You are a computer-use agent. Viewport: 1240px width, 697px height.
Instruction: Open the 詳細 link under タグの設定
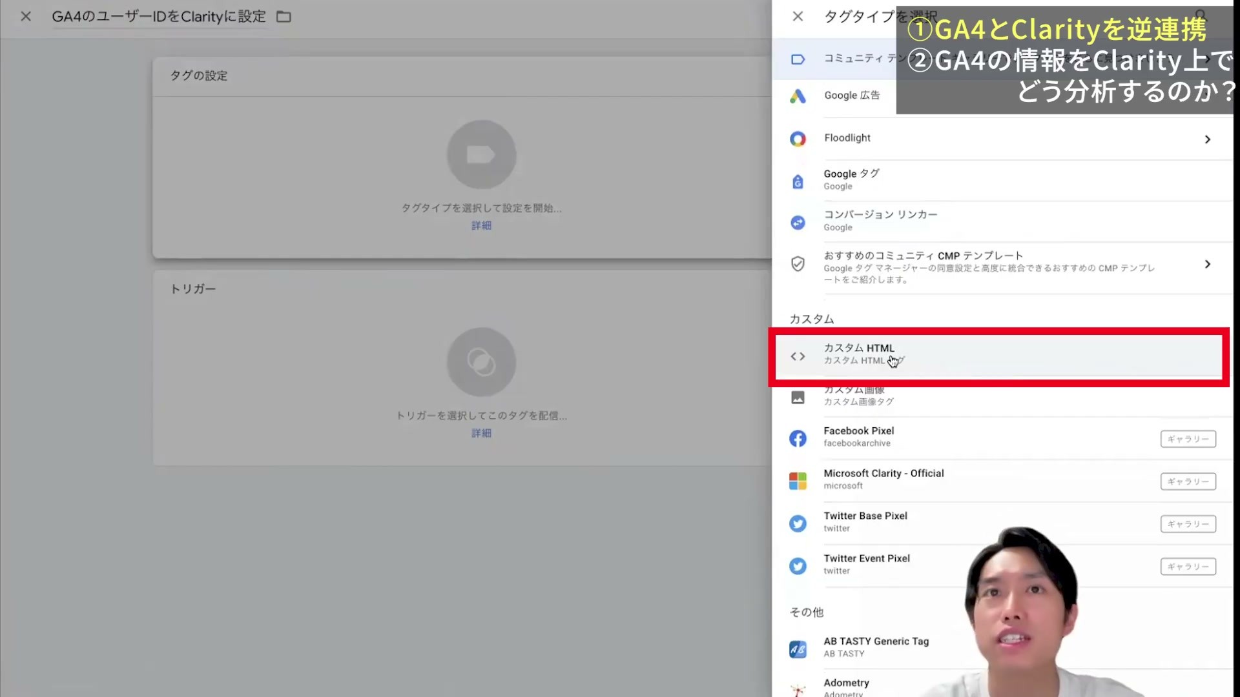point(481,225)
